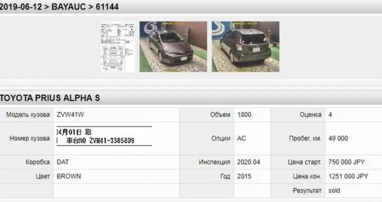Viewport: 382px width, 202px height.
Task: Click the 750 000 JPY start price
Action: tap(347, 162)
